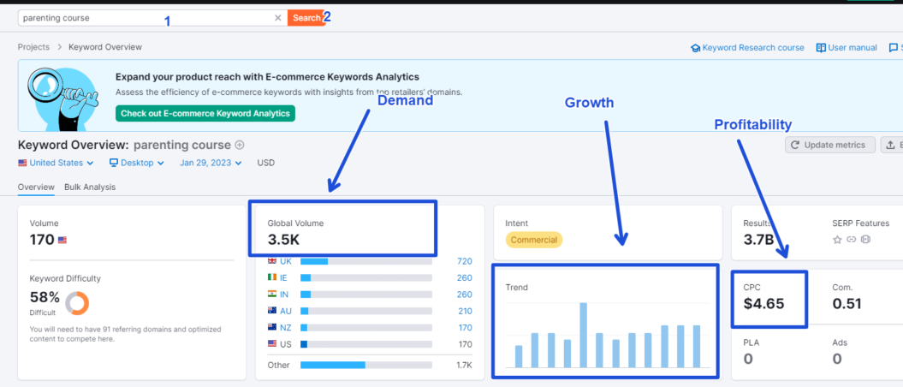Click the Commercial intent badge
The height and width of the screenshot is (387, 903).
point(534,240)
